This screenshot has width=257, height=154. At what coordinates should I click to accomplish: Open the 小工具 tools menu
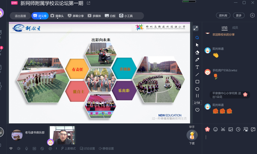[x=126, y=16]
